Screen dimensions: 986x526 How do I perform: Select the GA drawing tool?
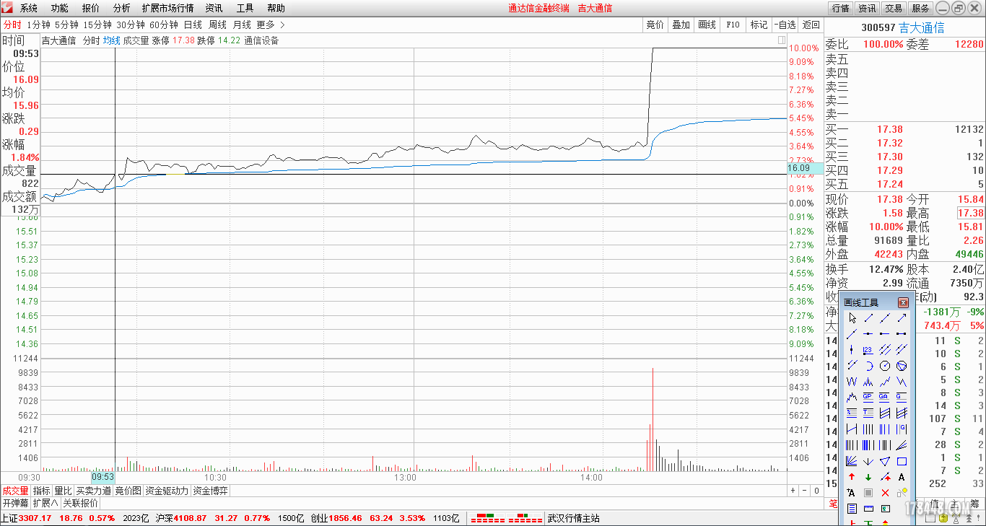point(885,397)
